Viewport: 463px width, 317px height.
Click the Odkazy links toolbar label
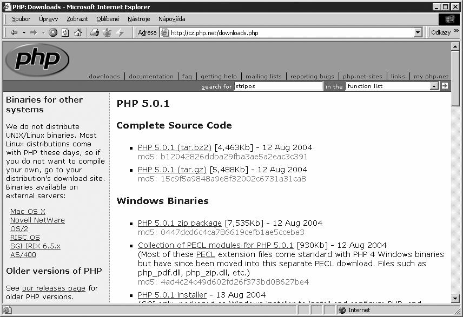441,32
